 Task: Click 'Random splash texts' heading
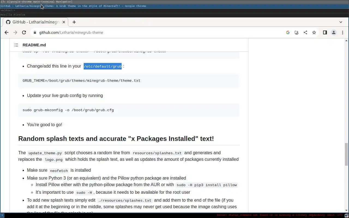tap(116, 138)
